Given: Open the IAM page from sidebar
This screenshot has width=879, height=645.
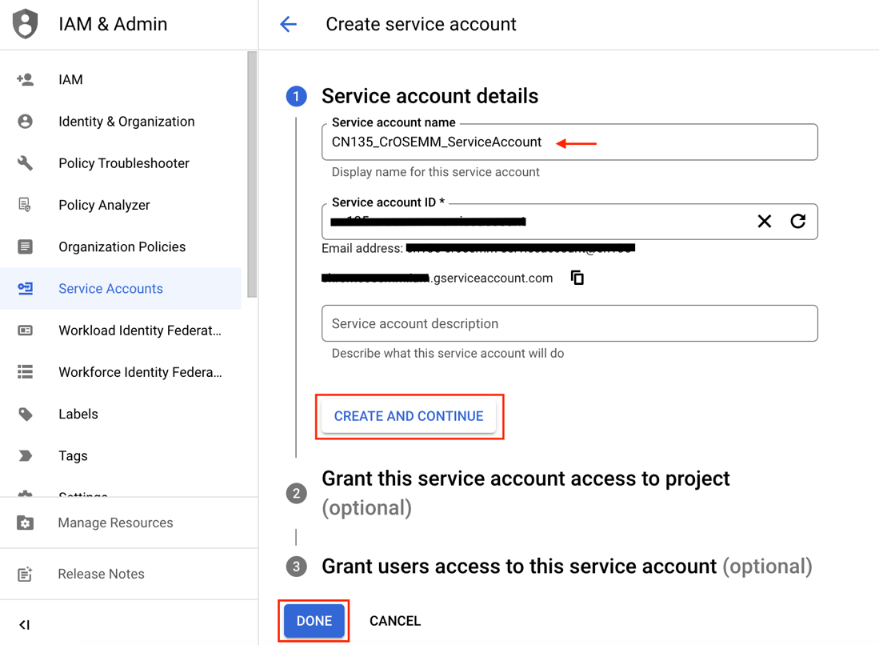Looking at the screenshot, I should pos(70,80).
